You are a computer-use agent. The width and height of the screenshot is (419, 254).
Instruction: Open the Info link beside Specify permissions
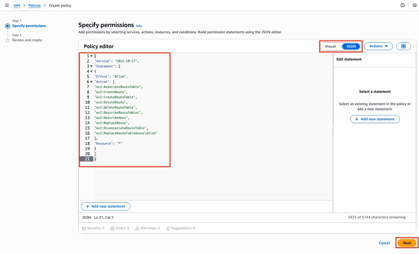[139, 26]
